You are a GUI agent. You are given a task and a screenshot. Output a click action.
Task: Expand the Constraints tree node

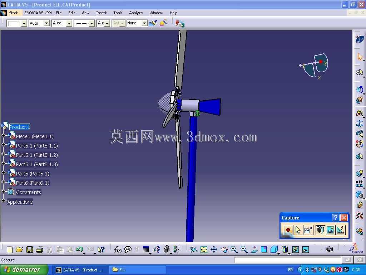pyautogui.click(x=3, y=191)
